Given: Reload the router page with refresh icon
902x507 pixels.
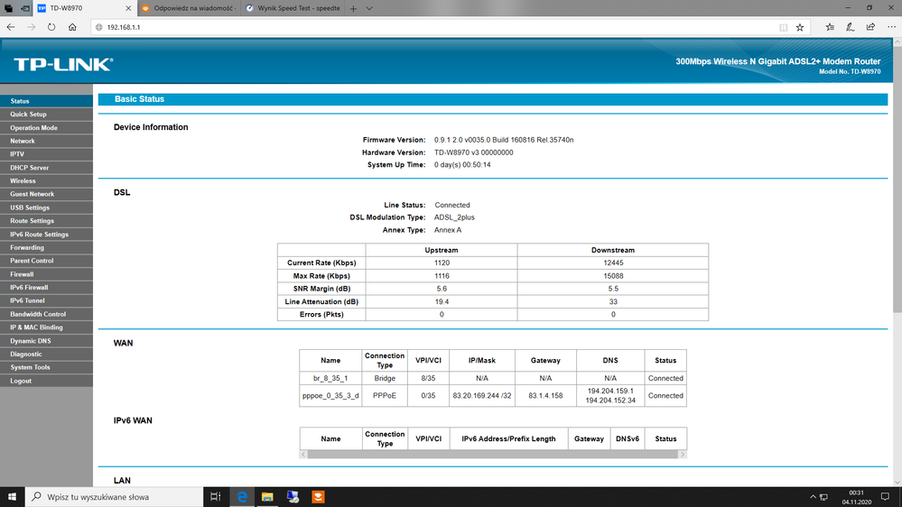Looking at the screenshot, I should click(51, 27).
